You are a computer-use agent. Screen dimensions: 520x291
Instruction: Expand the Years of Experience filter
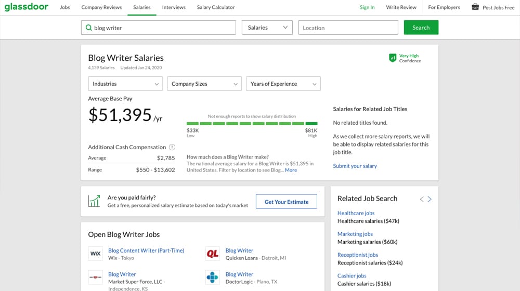(283, 84)
